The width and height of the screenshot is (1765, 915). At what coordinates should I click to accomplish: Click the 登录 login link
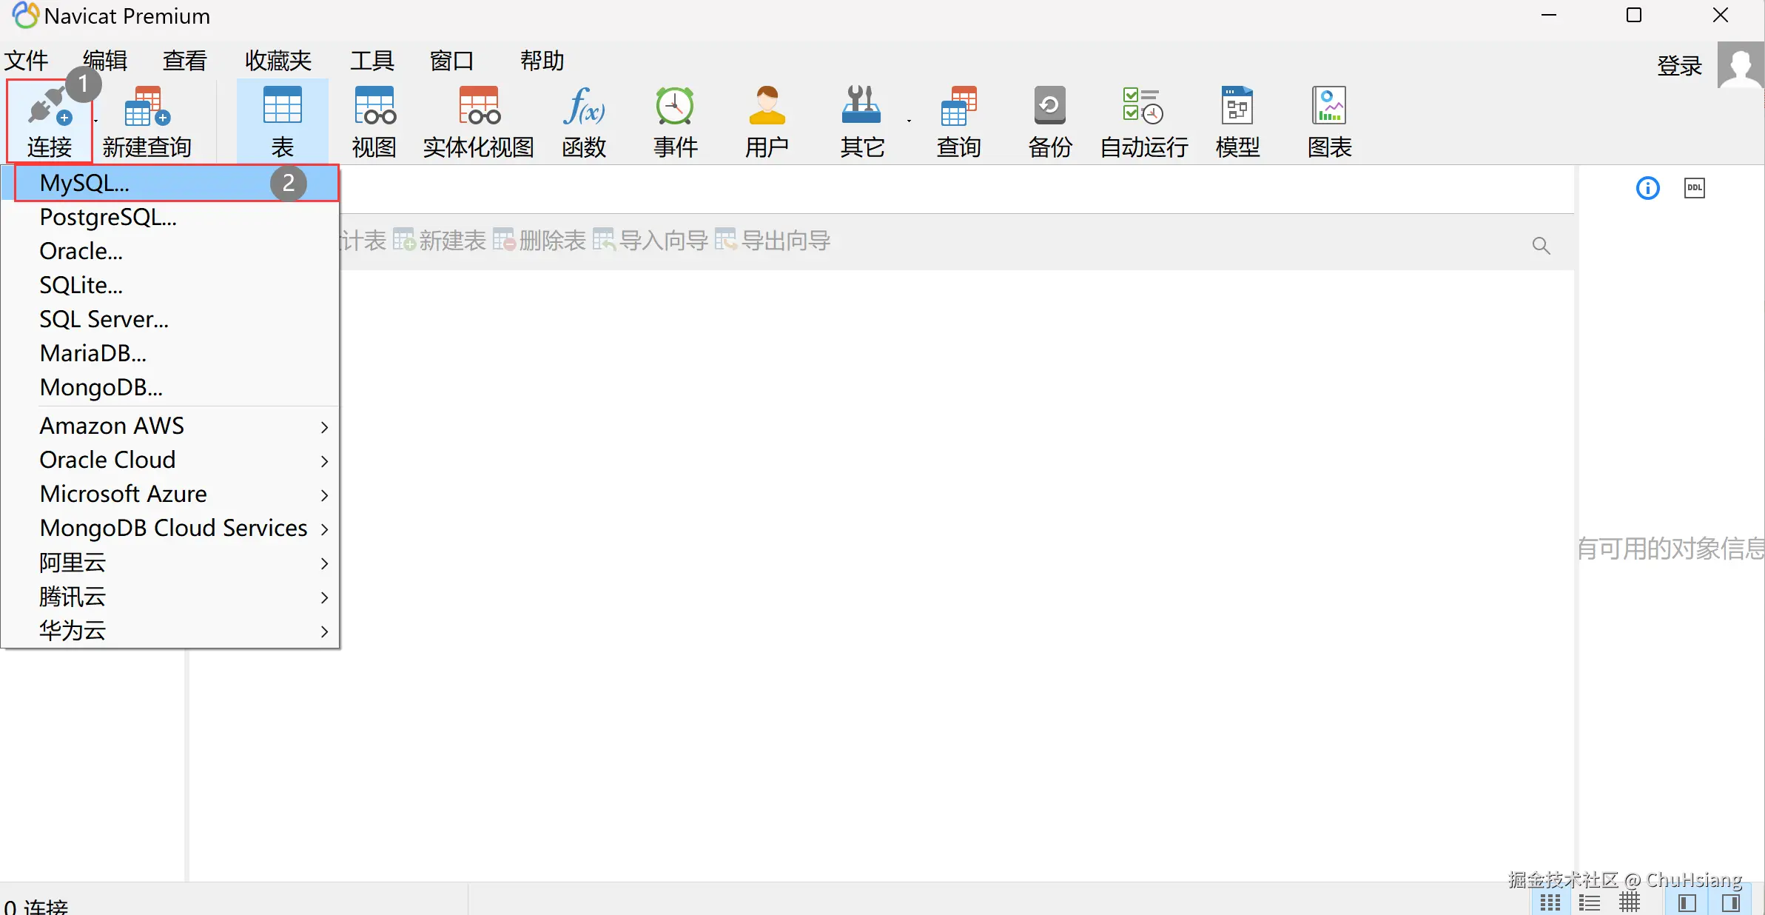pyautogui.click(x=1679, y=66)
